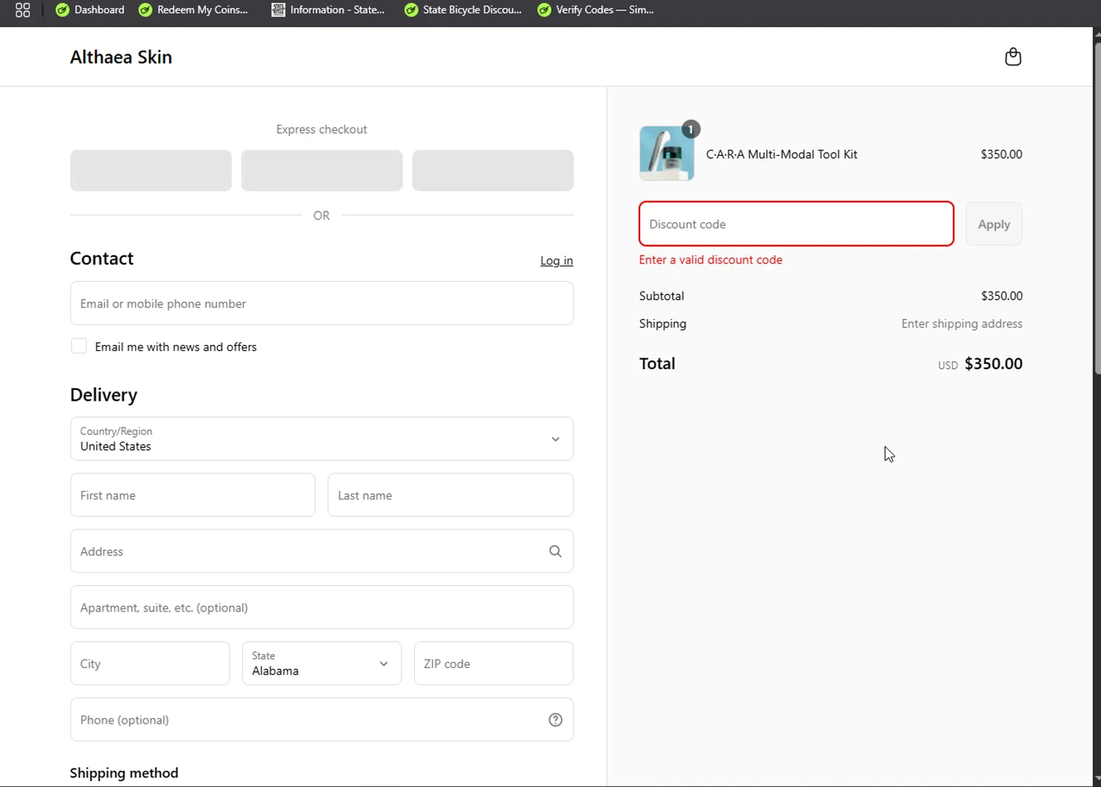Open the Information - State bookmark

click(x=328, y=10)
